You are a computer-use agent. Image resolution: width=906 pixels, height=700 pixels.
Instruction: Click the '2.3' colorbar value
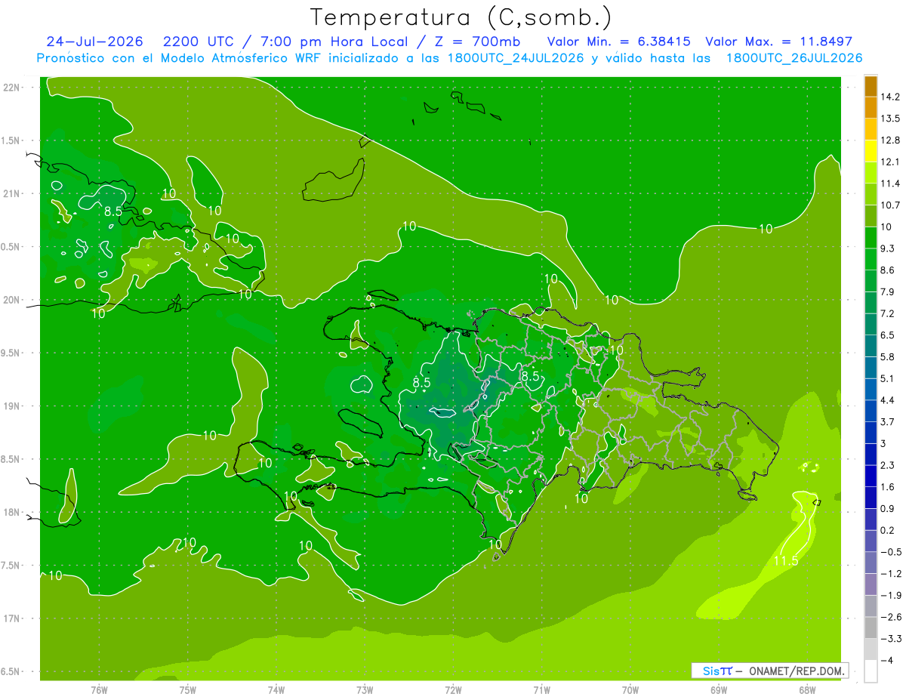point(887,465)
